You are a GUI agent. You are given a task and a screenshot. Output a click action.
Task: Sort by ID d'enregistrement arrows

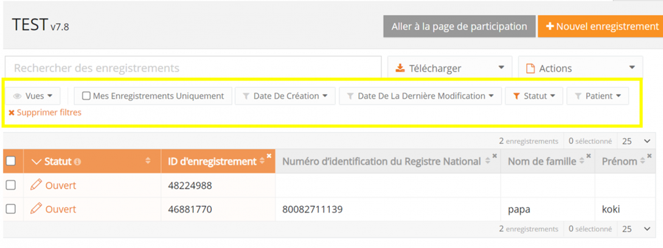pos(262,162)
